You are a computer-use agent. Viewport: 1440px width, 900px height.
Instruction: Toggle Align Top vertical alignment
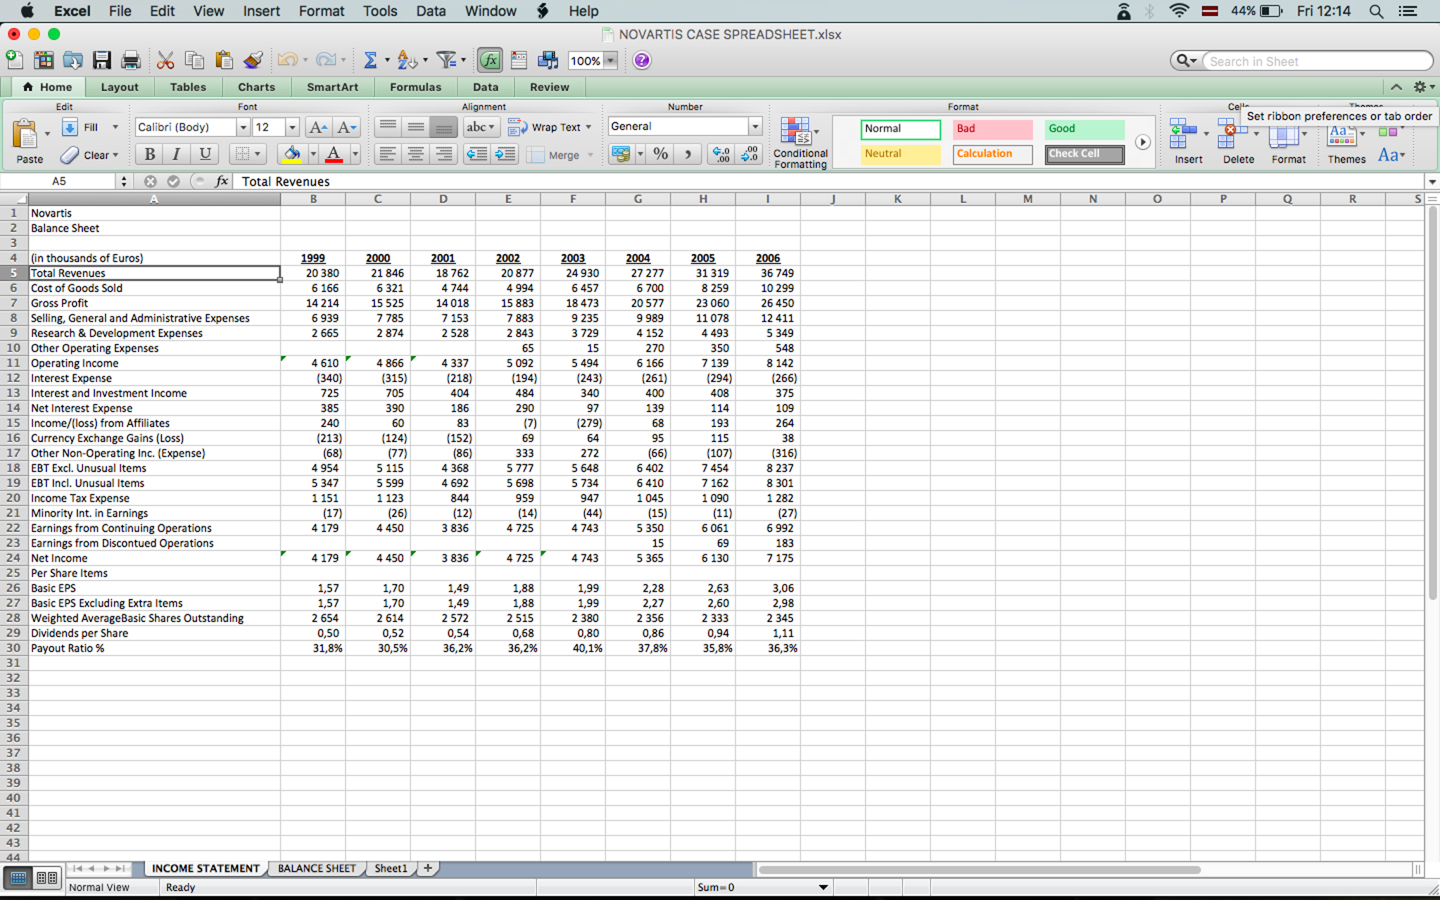tap(387, 127)
